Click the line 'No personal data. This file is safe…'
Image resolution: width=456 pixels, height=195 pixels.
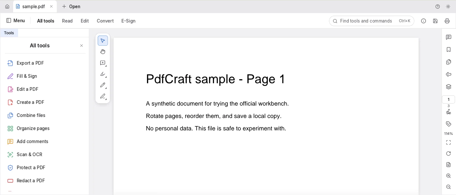(x=216, y=129)
